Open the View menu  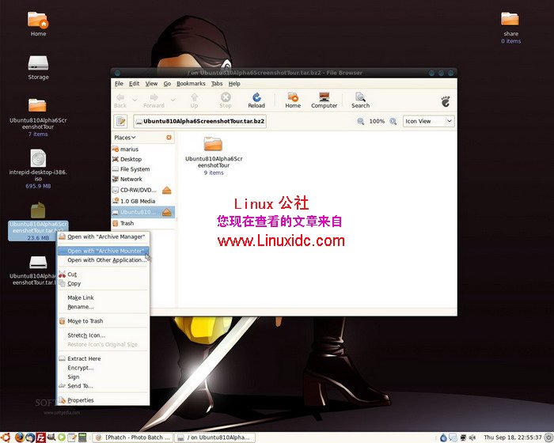pos(151,84)
